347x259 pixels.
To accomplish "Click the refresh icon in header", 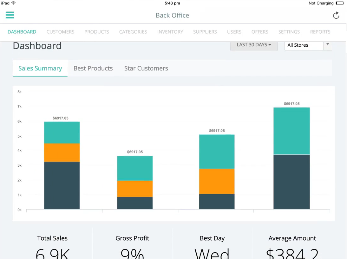I will (336, 15).
